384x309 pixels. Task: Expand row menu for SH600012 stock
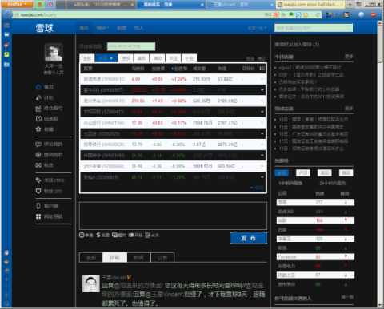click(x=262, y=79)
